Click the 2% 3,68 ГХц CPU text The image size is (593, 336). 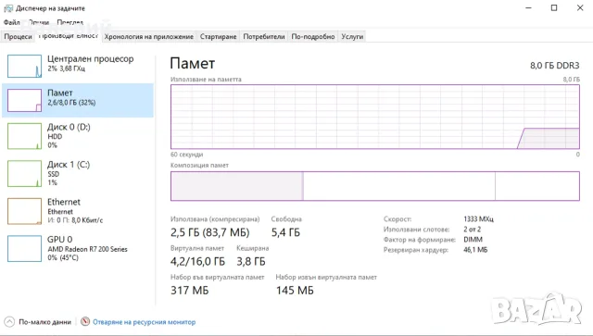66,68
